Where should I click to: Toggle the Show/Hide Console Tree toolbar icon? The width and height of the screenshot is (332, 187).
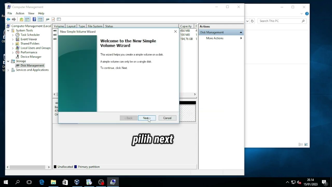pyautogui.click(x=27, y=19)
